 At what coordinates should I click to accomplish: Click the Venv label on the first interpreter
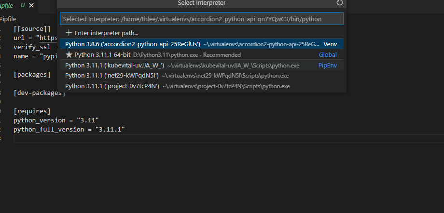click(330, 44)
